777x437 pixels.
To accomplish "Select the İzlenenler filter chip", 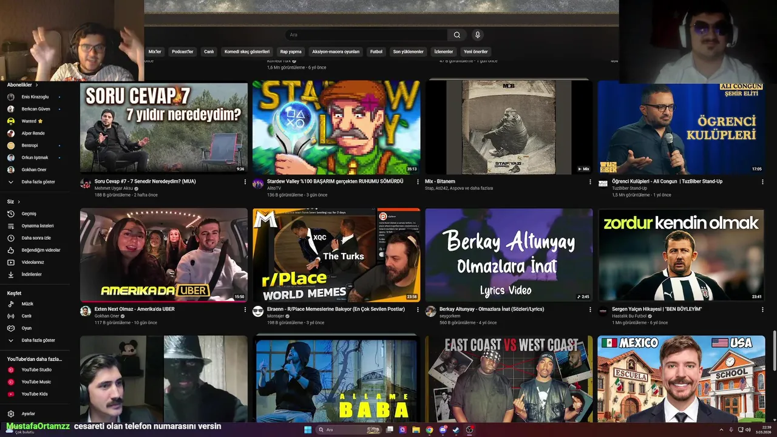I will pyautogui.click(x=444, y=52).
